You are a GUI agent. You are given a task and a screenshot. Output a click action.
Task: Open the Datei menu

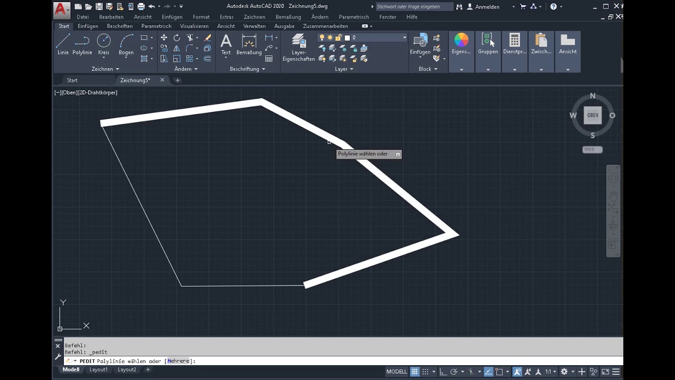[x=83, y=17]
